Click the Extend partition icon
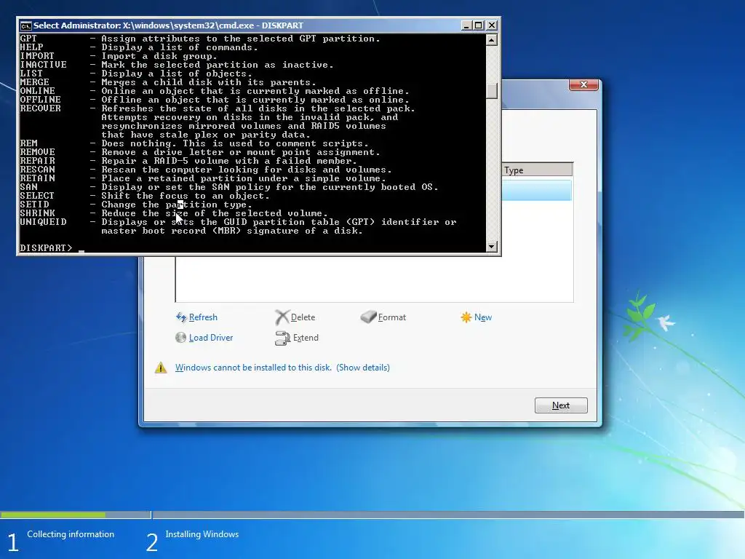The height and width of the screenshot is (559, 745). point(282,338)
